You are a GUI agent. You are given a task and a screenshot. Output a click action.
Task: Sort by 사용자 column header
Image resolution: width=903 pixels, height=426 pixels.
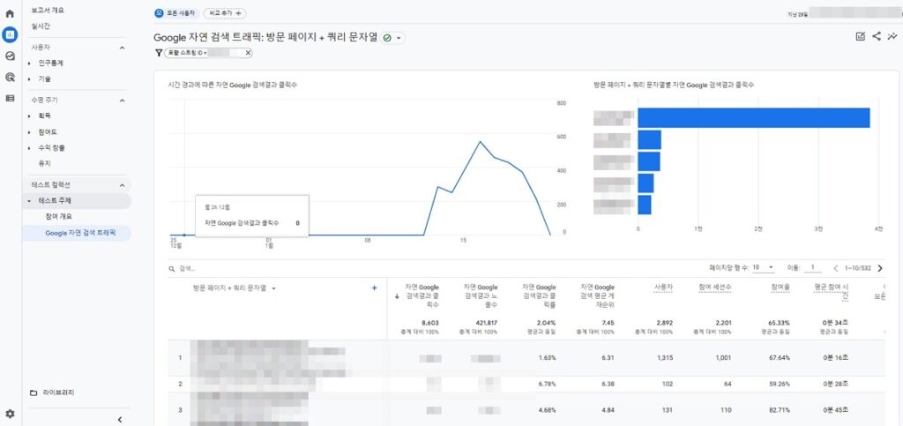(663, 287)
